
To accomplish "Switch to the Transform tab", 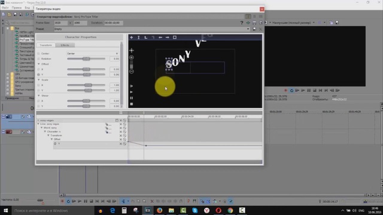I will click(45, 45).
